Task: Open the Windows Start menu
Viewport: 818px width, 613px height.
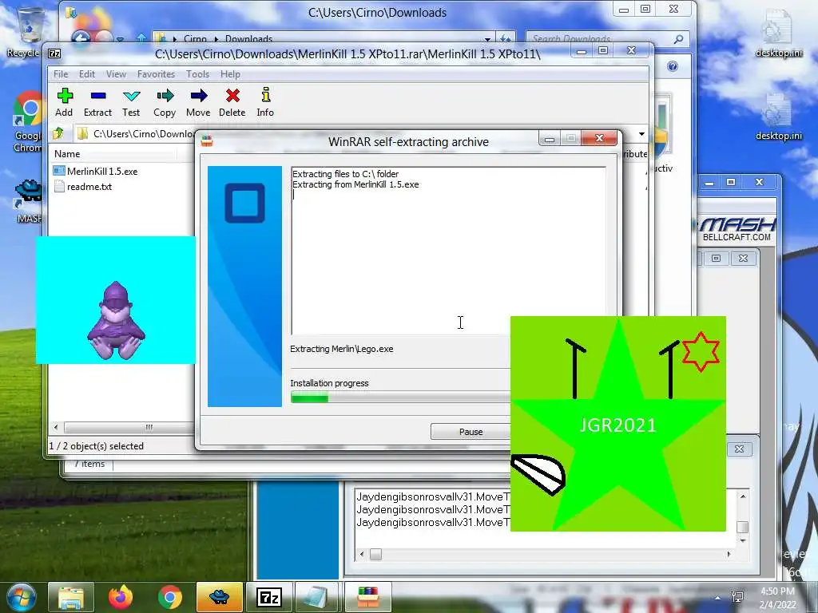Action: pos(21,597)
